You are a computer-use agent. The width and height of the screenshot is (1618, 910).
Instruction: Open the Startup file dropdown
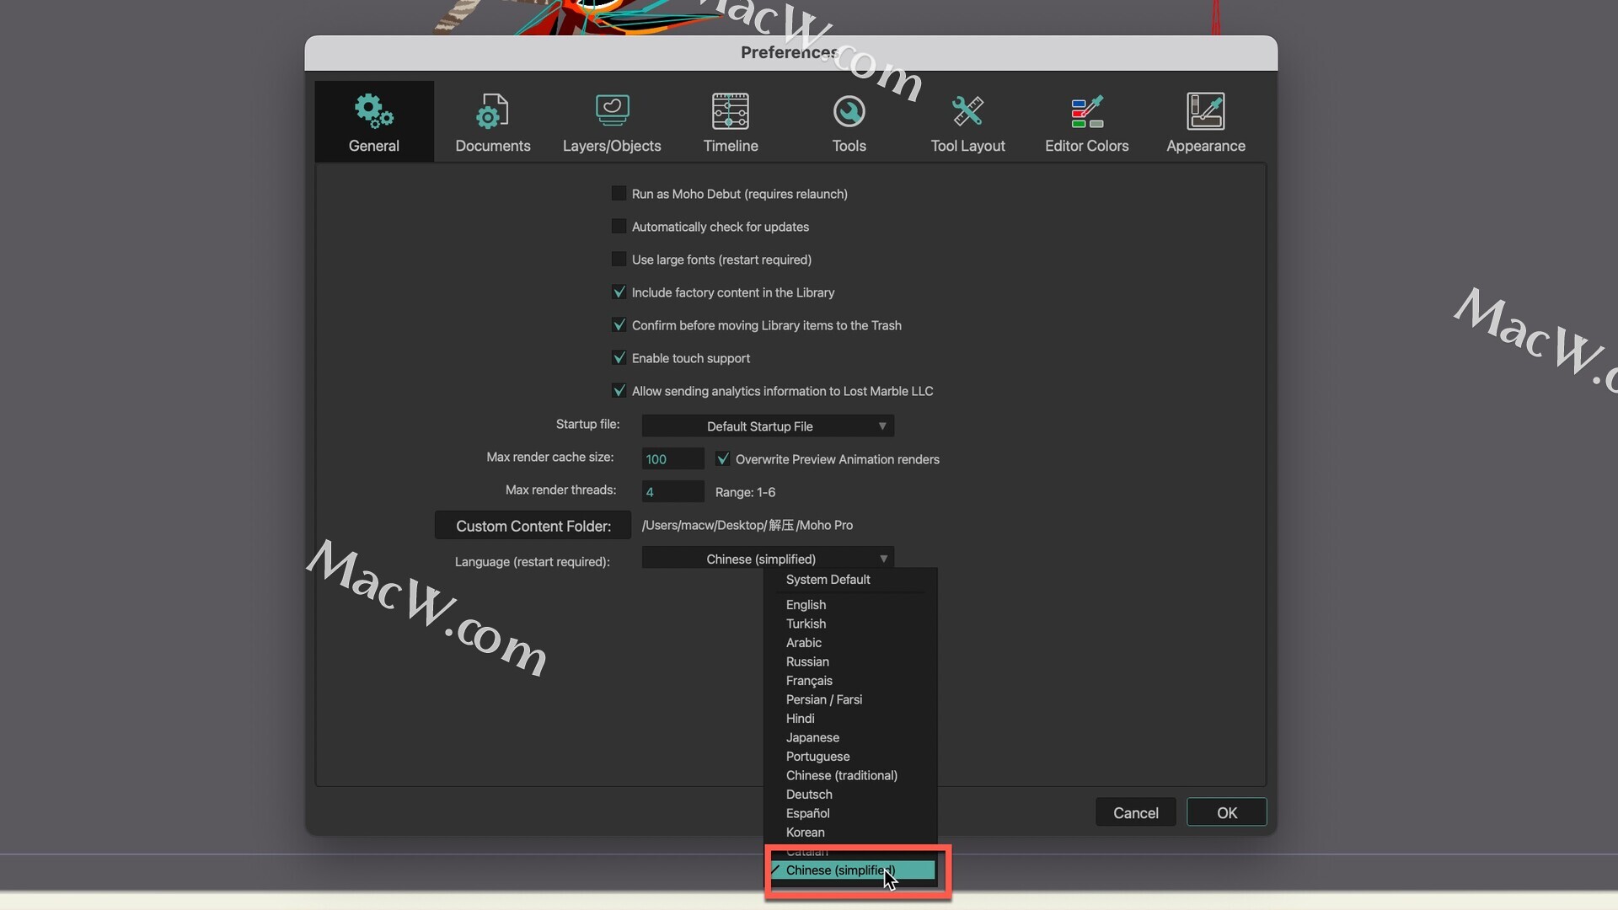coord(768,426)
